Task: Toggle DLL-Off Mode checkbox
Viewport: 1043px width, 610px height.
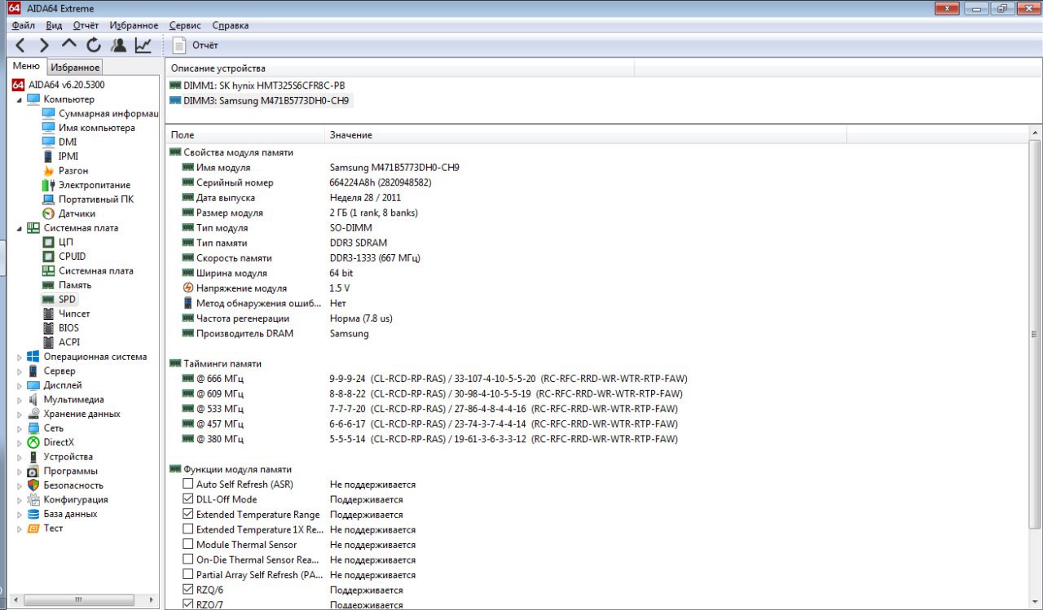Action: tap(188, 499)
